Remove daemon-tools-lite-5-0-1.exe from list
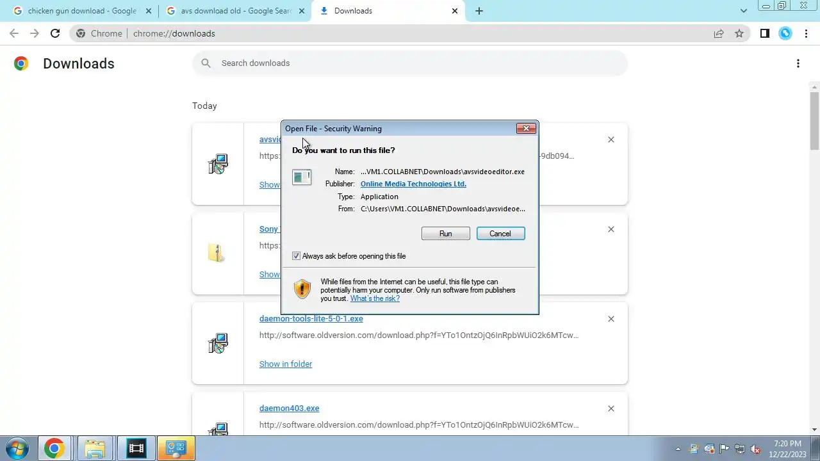The height and width of the screenshot is (461, 820). tap(611, 319)
